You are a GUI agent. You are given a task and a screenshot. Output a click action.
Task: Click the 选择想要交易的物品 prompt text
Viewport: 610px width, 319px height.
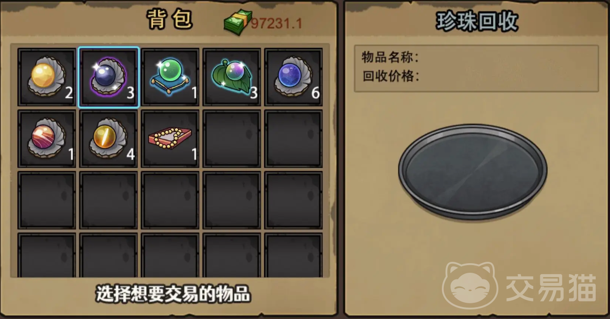[173, 294]
